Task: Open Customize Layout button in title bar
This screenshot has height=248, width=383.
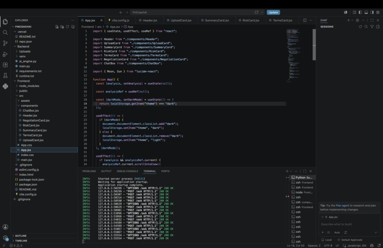Action: 354,12
